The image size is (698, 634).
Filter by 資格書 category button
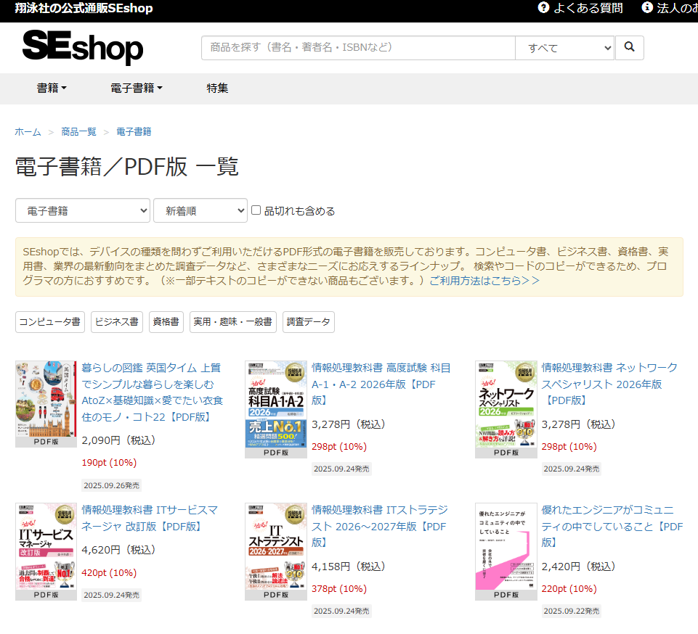coord(166,322)
